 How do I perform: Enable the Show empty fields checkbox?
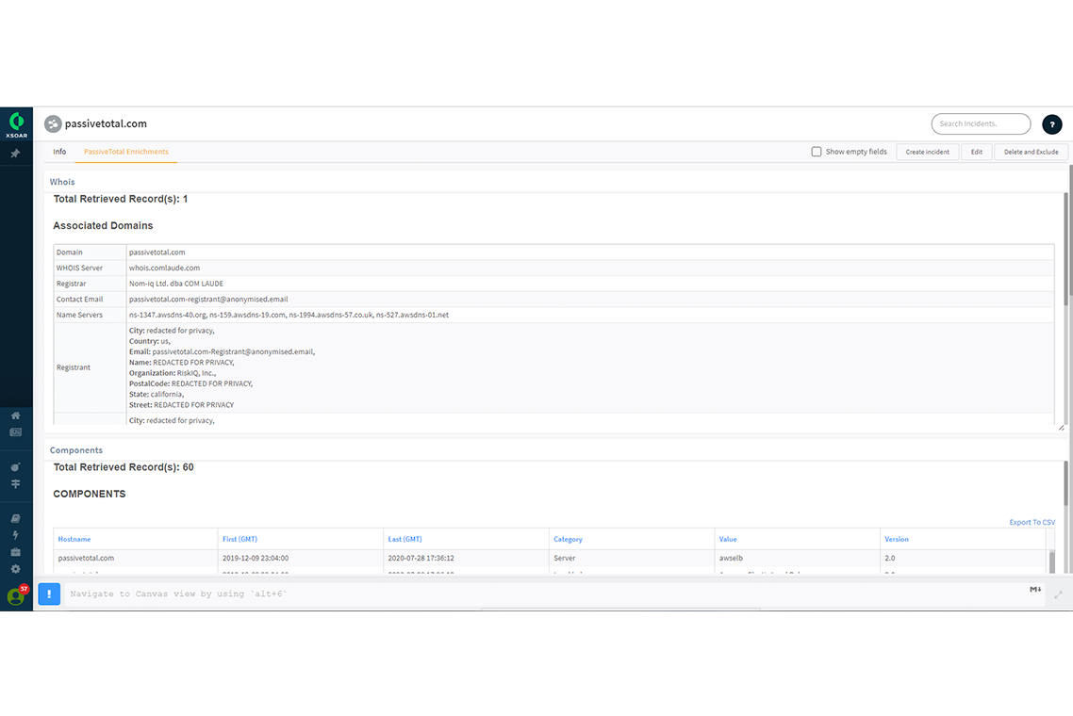tap(817, 152)
